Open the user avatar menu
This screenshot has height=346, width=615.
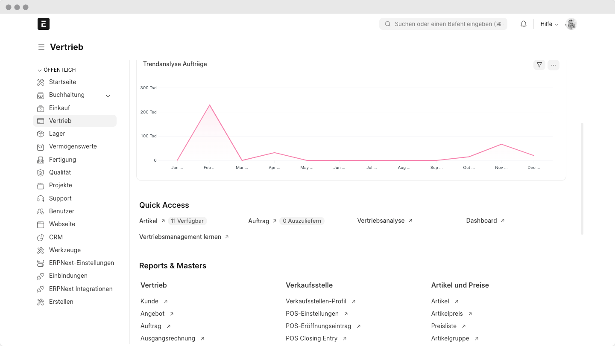click(571, 24)
